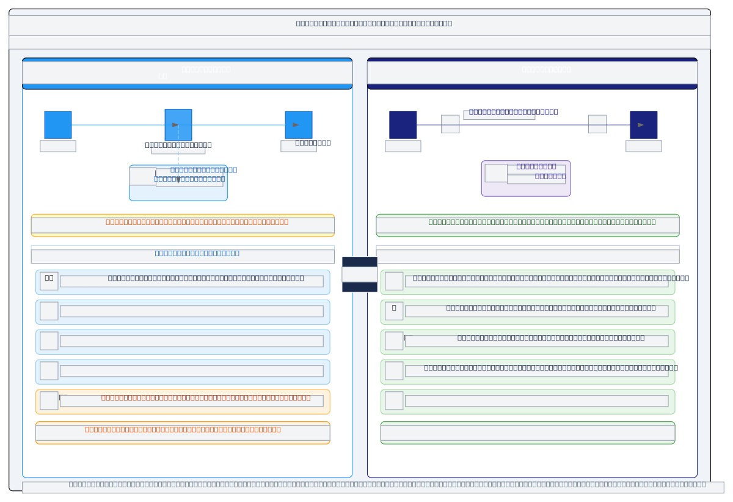This screenshot has width=733, height=502.
Task: Click the last blue node in the left flow
Action: 298,125
